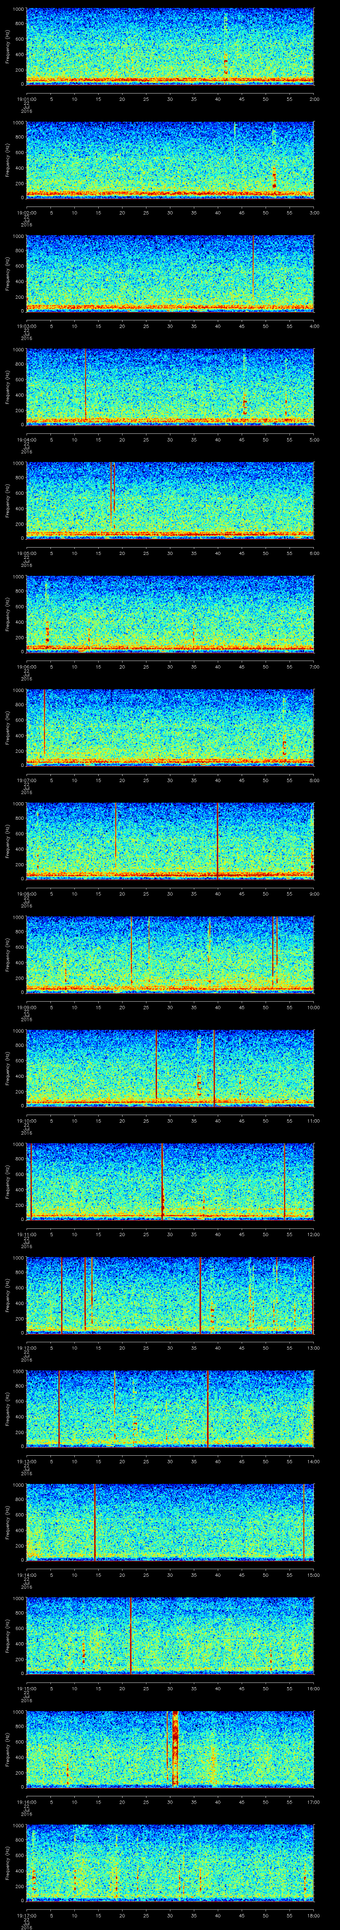The height and width of the screenshot is (1930, 340).
Task: Click the 19:07:00 start time label
Action: (26, 780)
